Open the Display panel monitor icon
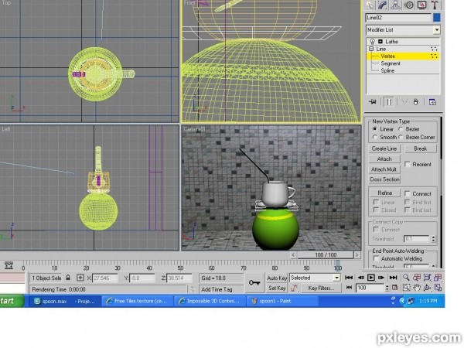 421,5
